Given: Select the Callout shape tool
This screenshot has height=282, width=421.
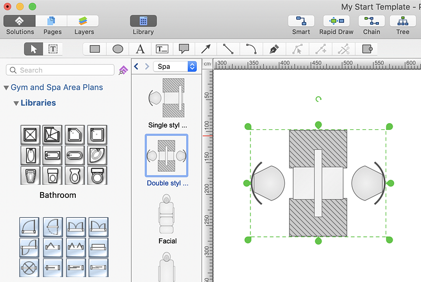Looking at the screenshot, I should click(184, 49).
